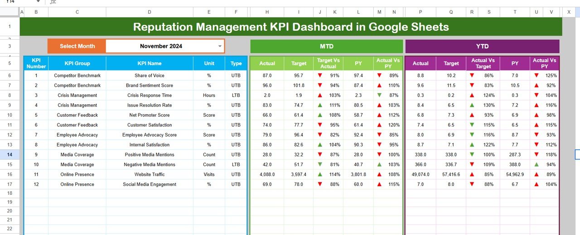Click the fx formula bar icon
The width and height of the screenshot is (580, 235).
[x=53, y=2]
